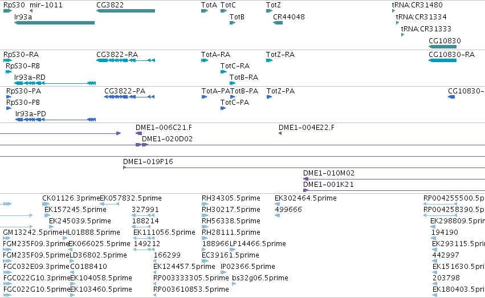Click the 499666 feature label

[x=288, y=210]
